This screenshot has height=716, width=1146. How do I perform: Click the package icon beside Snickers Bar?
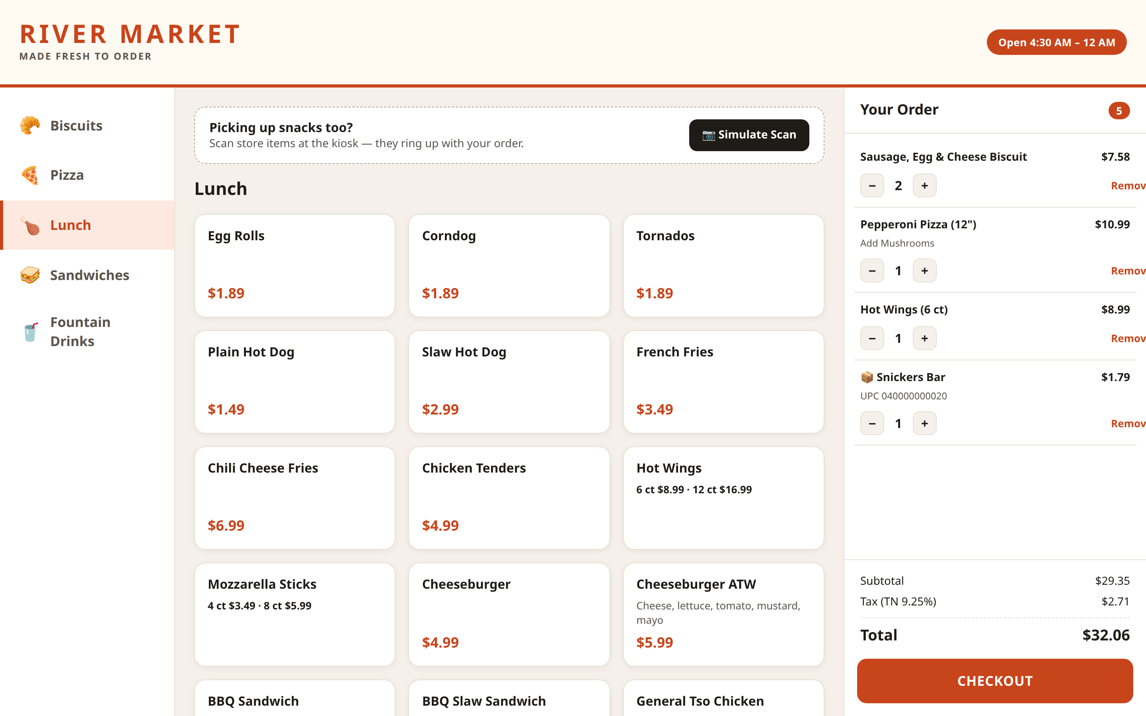click(867, 377)
